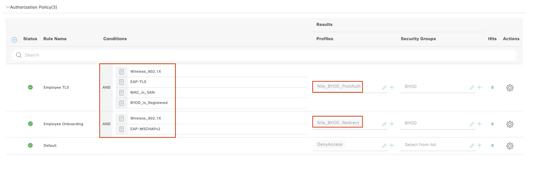Viewport: 534px width, 170px height.
Task: Edit security group for Employee TLS
Action: tap(472, 88)
